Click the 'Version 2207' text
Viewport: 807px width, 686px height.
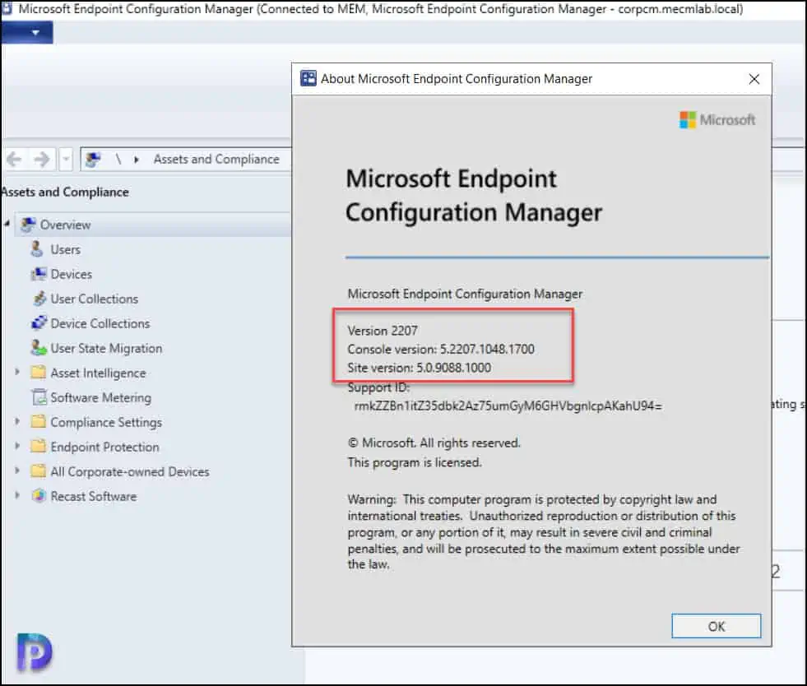click(383, 331)
